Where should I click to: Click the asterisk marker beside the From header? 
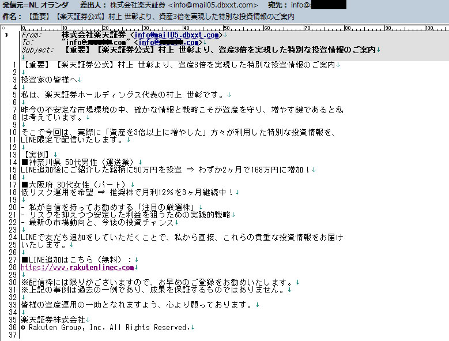6,36
